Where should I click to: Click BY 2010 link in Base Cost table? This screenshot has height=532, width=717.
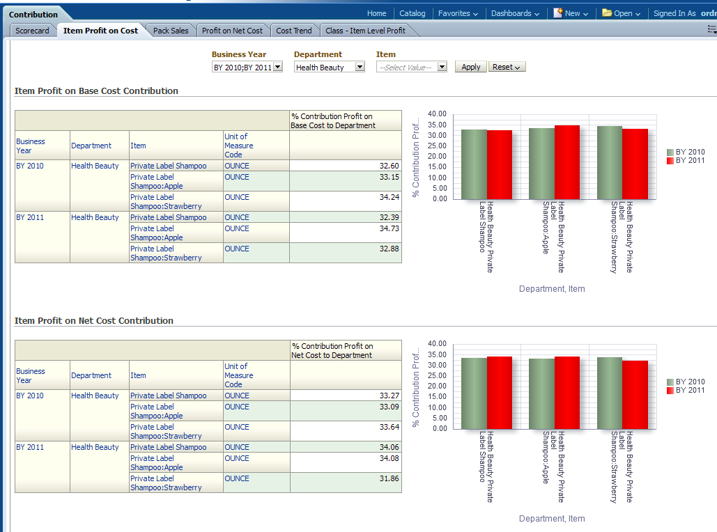(x=30, y=166)
